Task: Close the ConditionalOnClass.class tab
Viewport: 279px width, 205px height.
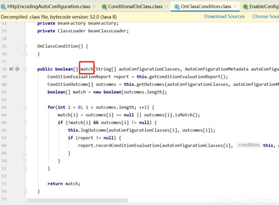Action: point(167,6)
